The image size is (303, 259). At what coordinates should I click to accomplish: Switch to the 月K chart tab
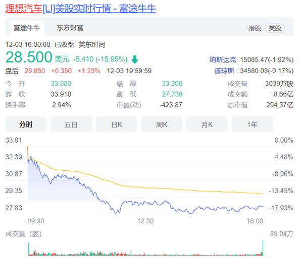point(207,124)
